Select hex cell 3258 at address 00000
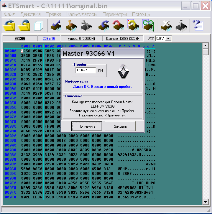Viewport: 212px width, 214px height. (26, 51)
